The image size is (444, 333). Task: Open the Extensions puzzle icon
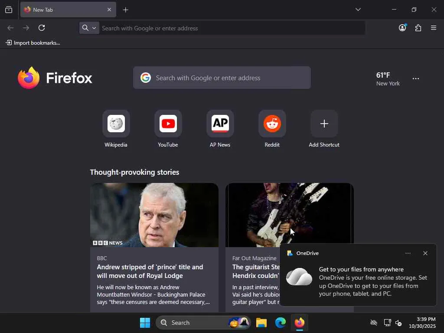point(418,28)
